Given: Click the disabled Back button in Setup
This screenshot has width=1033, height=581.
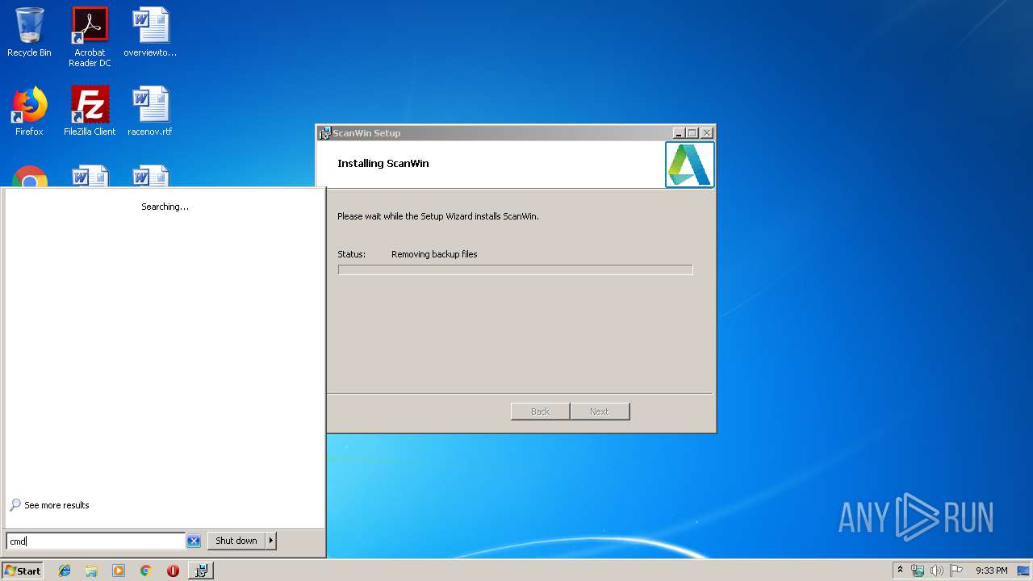Looking at the screenshot, I should coord(540,412).
